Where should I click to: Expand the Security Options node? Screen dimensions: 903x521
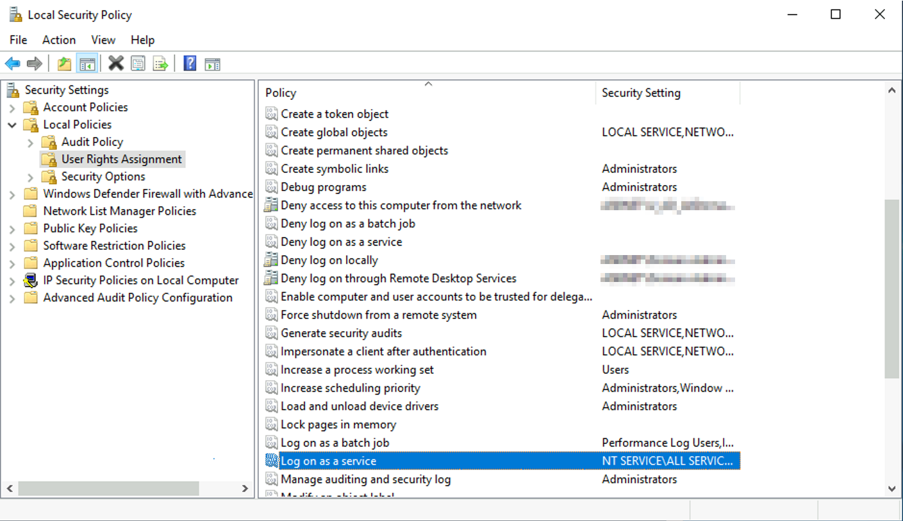(31, 177)
